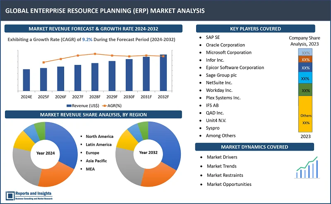This screenshot has width=331, height=204.
Task: Select the AGR(%) legend marker
Action: point(105,106)
